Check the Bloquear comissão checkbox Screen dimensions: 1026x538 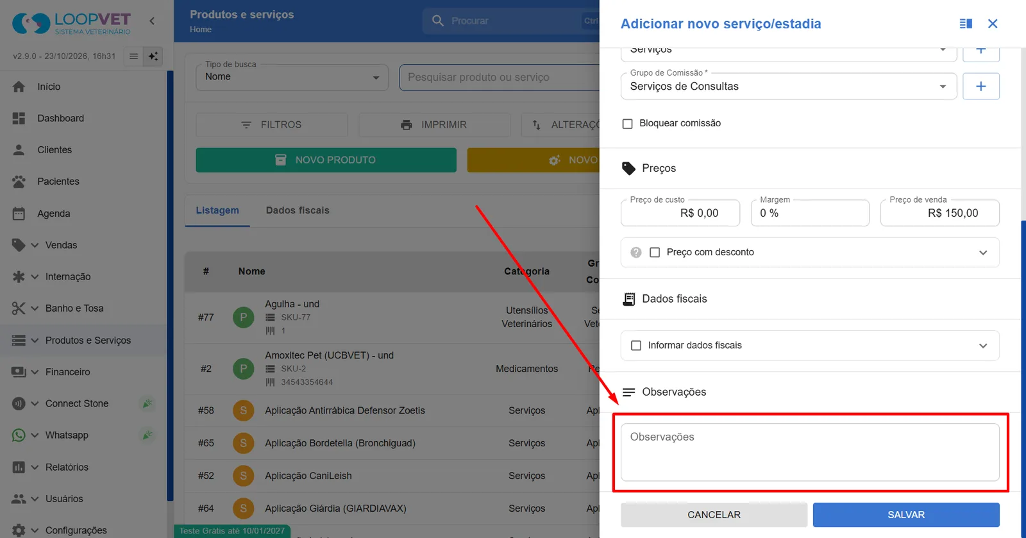(x=628, y=124)
